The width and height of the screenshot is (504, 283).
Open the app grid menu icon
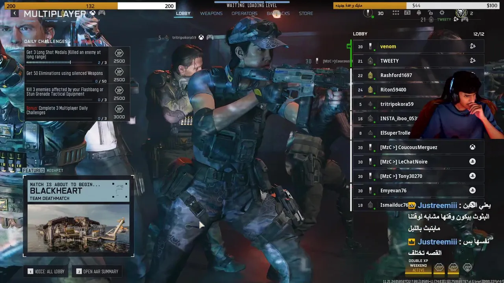(x=396, y=13)
